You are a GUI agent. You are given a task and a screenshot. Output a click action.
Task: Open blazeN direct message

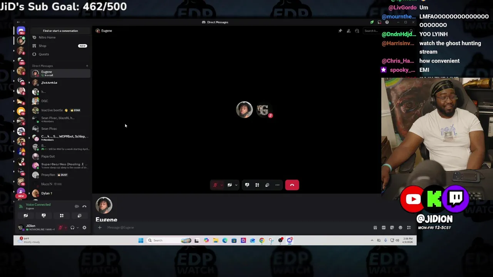(x=61, y=184)
